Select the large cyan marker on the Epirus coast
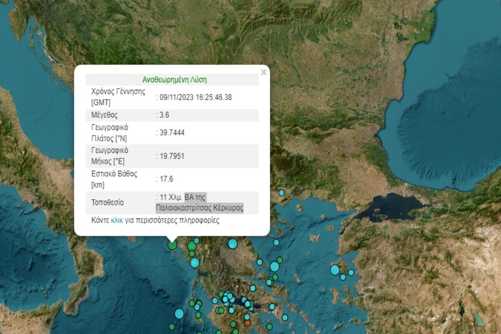The image size is (501, 334). tap(195, 263)
